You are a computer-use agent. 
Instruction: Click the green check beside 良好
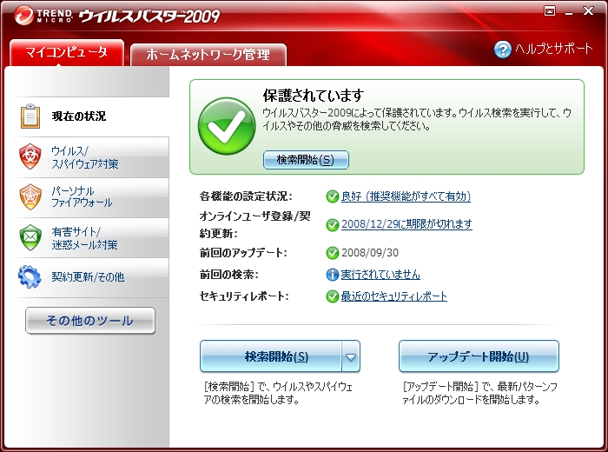[333, 196]
